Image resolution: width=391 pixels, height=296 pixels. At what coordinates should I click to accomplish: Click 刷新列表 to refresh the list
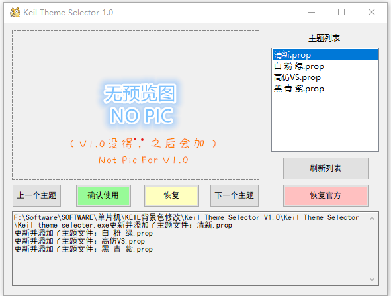tap(326, 168)
